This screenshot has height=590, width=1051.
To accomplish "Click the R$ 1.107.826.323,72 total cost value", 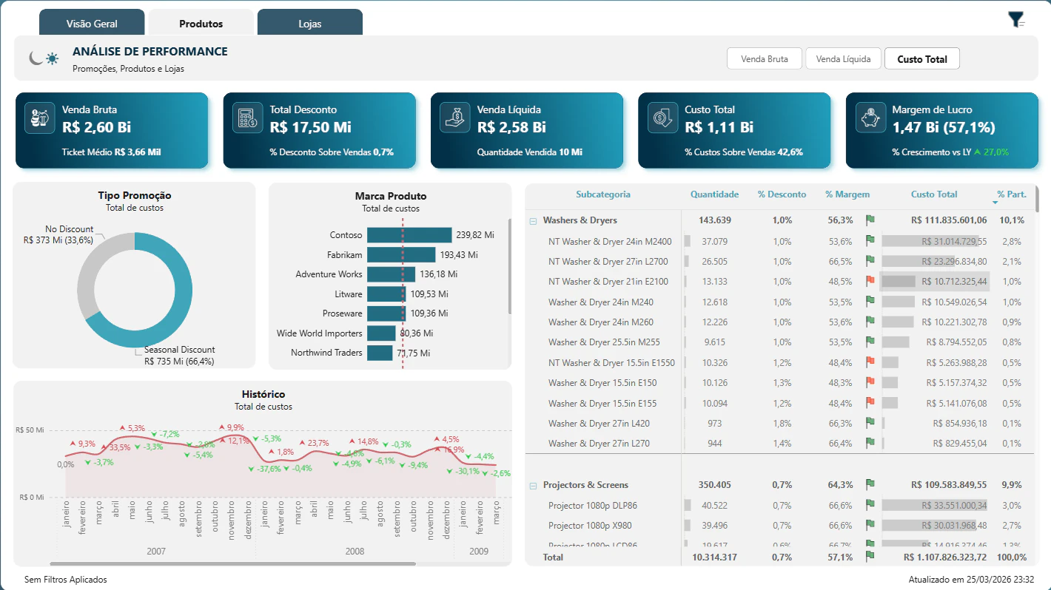I will (945, 557).
